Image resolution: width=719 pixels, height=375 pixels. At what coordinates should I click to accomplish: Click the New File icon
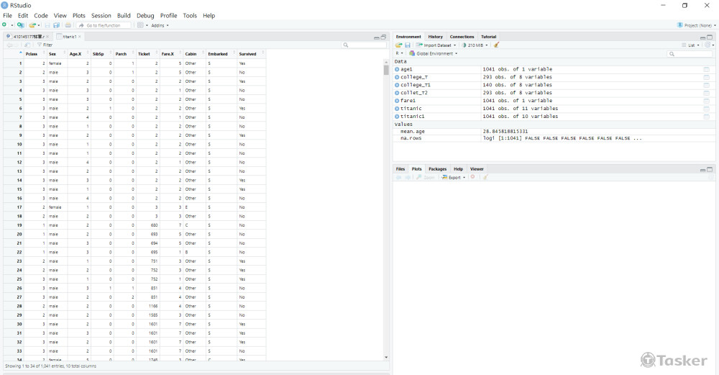coord(4,25)
